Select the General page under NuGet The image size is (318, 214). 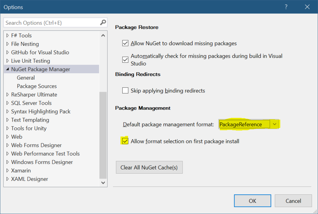(26, 78)
